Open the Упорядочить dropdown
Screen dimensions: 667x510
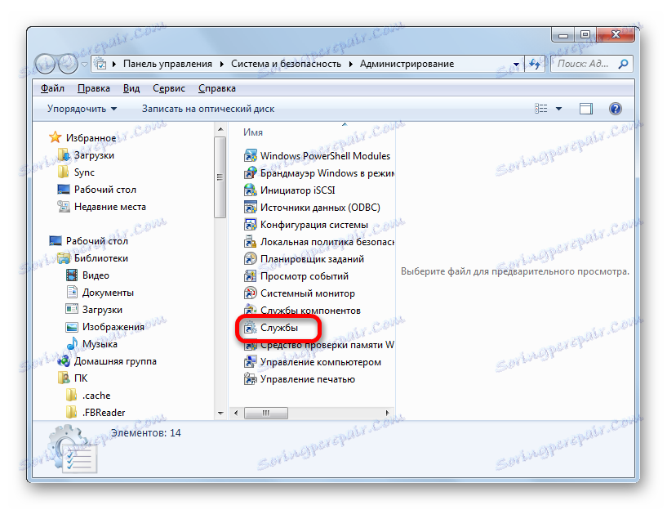click(82, 109)
